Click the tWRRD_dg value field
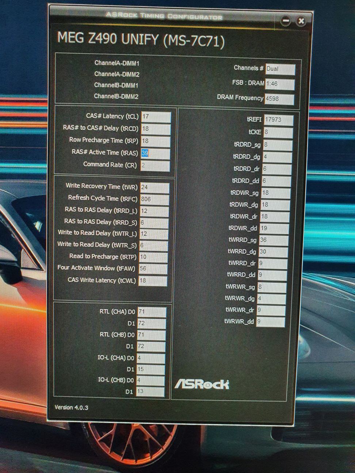Viewport: 355px width, 473px height. coord(274,252)
